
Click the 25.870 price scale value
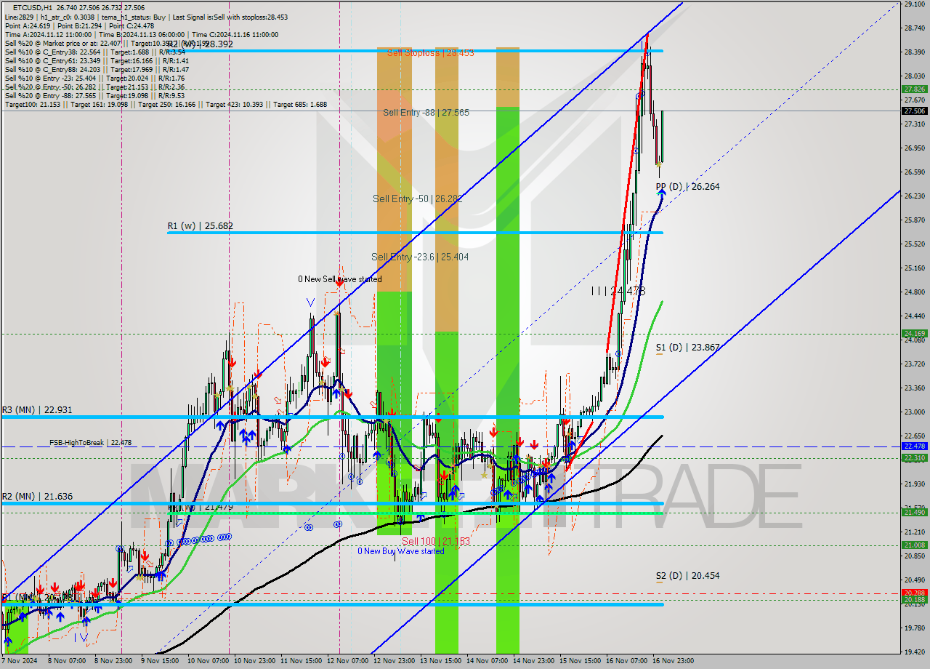point(914,220)
